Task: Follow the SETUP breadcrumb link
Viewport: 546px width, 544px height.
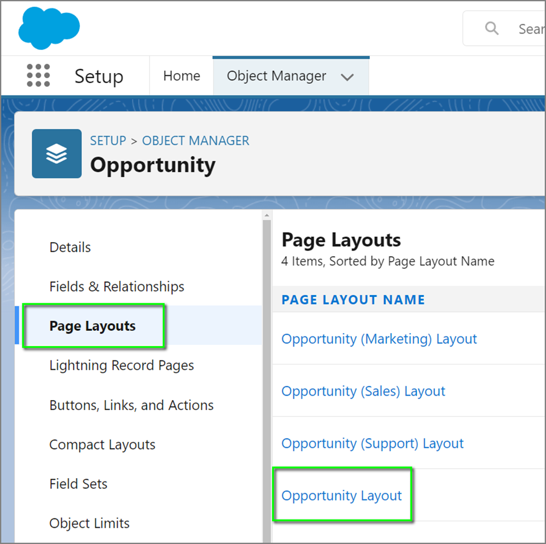Action: point(108,141)
